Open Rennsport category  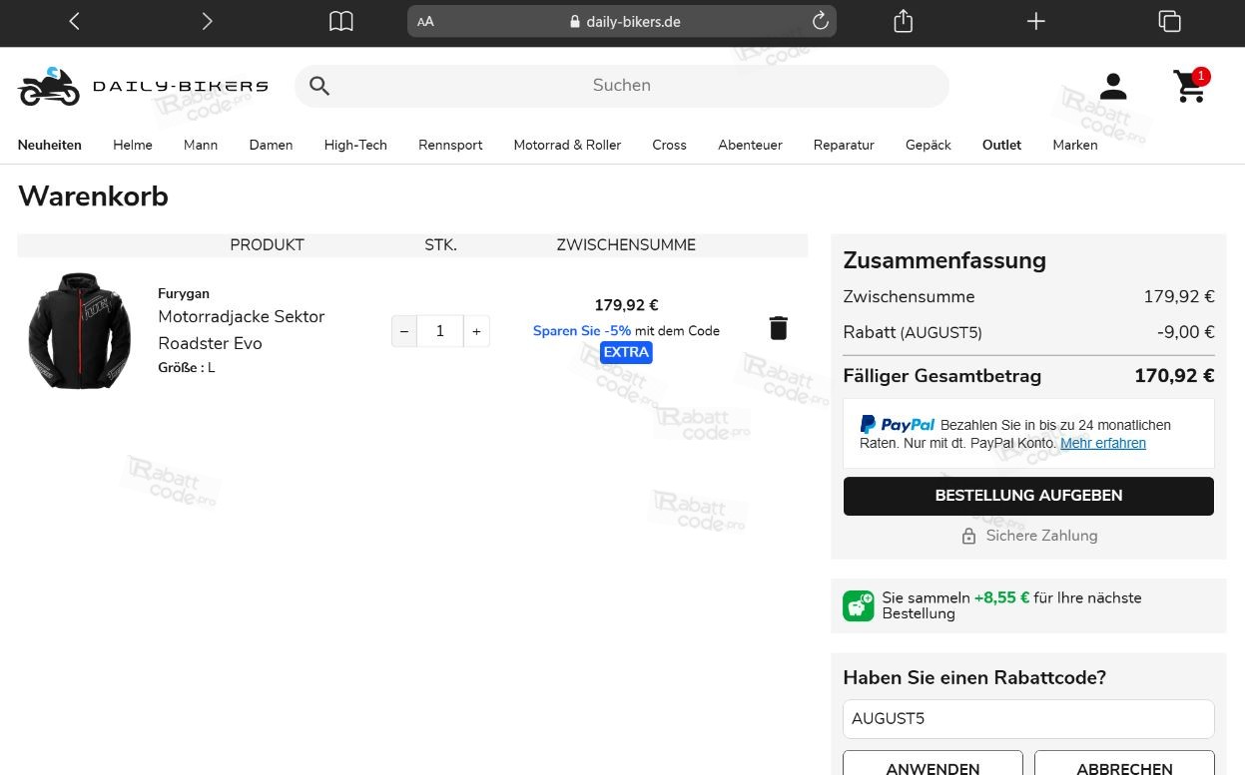pos(450,145)
